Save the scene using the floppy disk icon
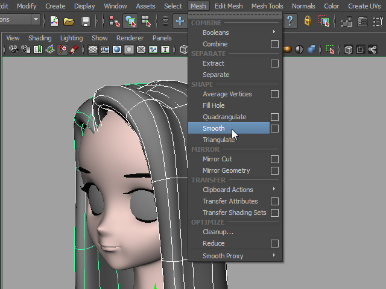The width and height of the screenshot is (386, 289). click(x=86, y=22)
